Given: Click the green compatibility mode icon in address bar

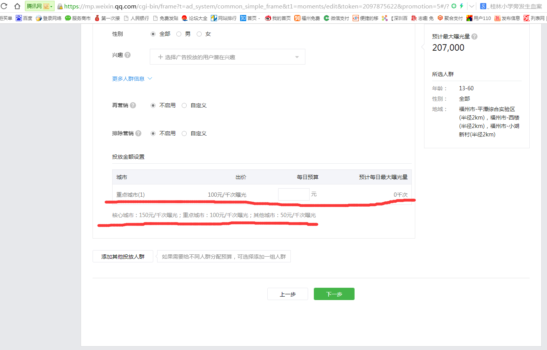Looking at the screenshot, I should [454, 6].
